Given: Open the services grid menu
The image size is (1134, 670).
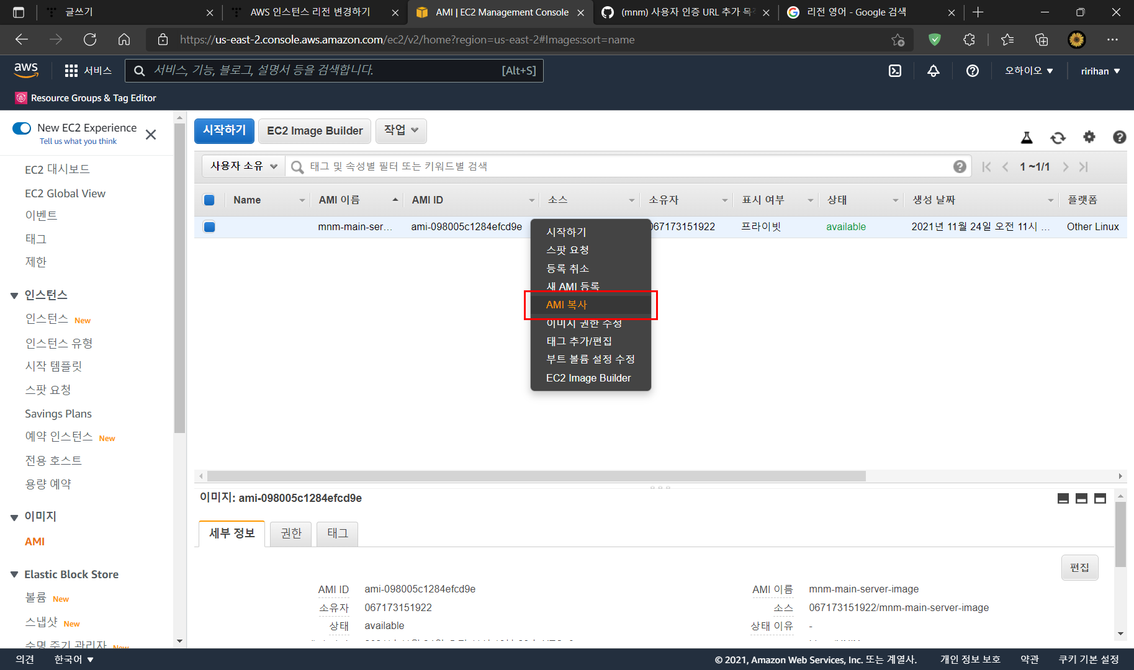Looking at the screenshot, I should point(88,71).
